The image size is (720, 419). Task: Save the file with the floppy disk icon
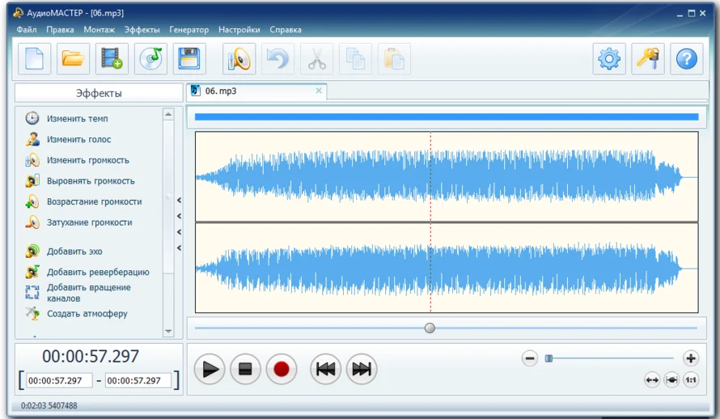click(x=189, y=59)
